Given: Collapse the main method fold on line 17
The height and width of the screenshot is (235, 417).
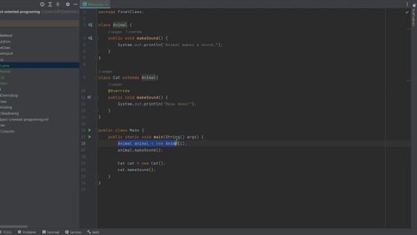Looking at the screenshot, I should click(x=97, y=137).
